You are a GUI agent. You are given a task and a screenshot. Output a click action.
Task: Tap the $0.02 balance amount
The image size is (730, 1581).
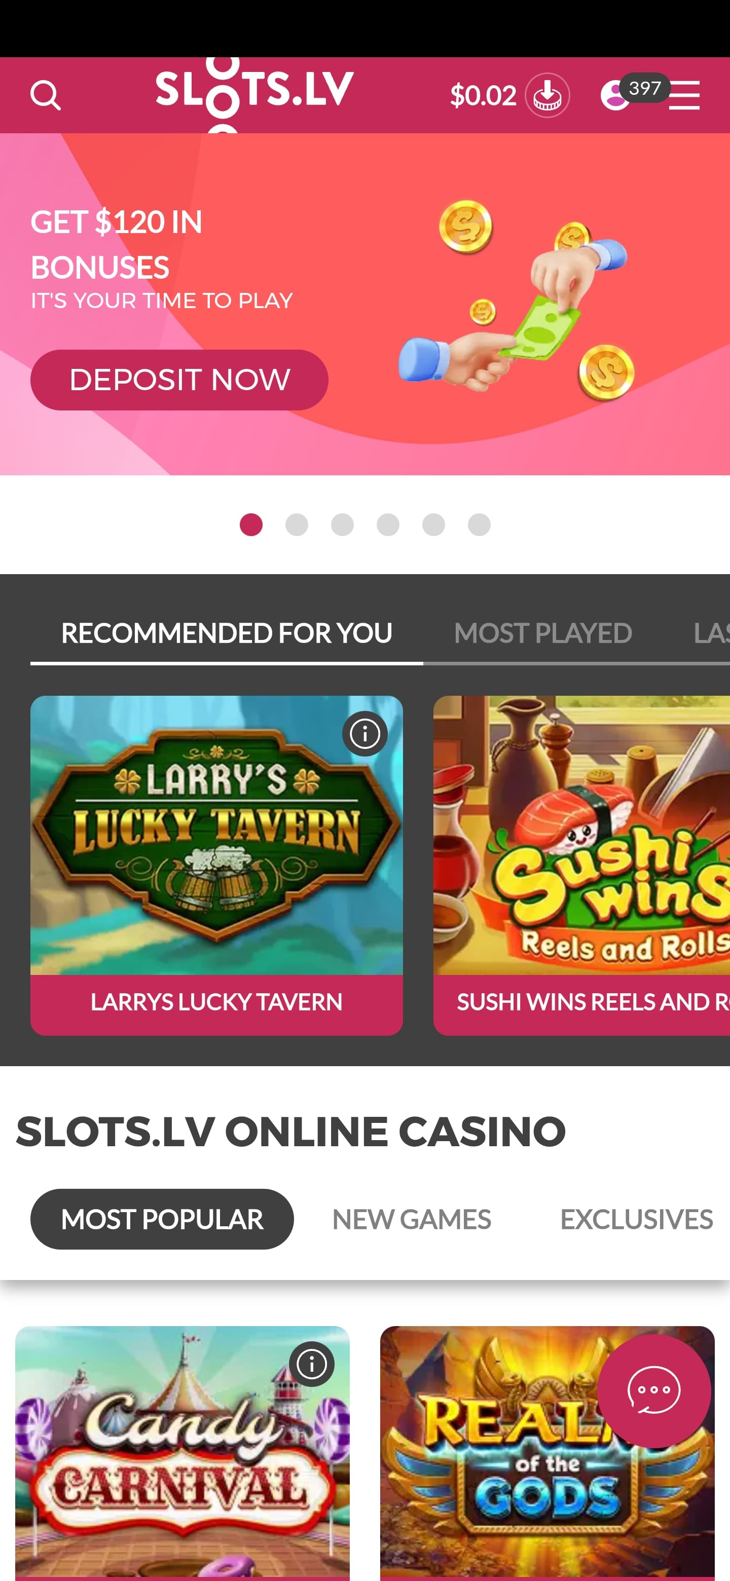[x=483, y=96]
